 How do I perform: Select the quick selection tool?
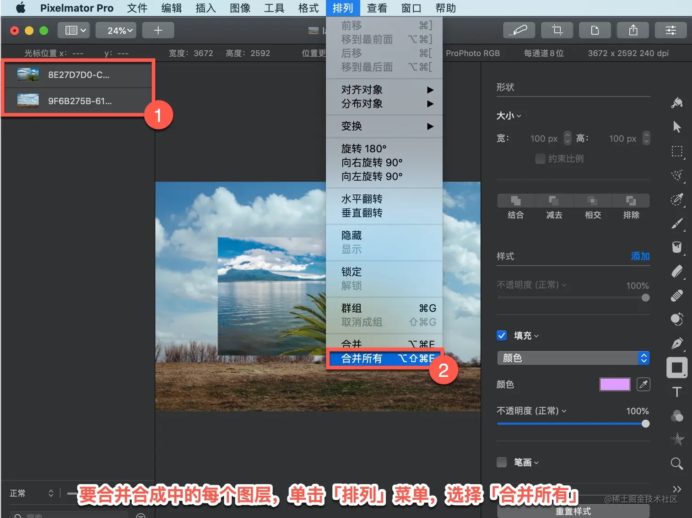677,199
